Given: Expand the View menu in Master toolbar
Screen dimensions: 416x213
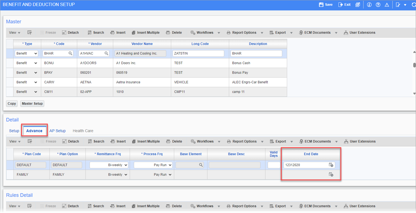Looking at the screenshot, I should point(15,33).
